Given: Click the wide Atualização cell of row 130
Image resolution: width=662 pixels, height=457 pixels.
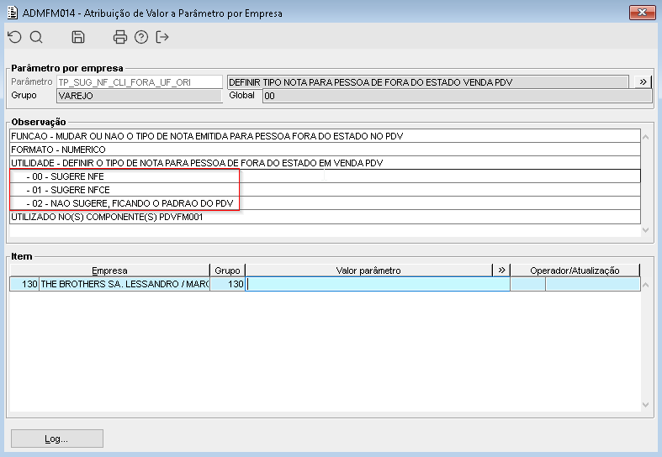Looking at the screenshot, I should click(592, 284).
